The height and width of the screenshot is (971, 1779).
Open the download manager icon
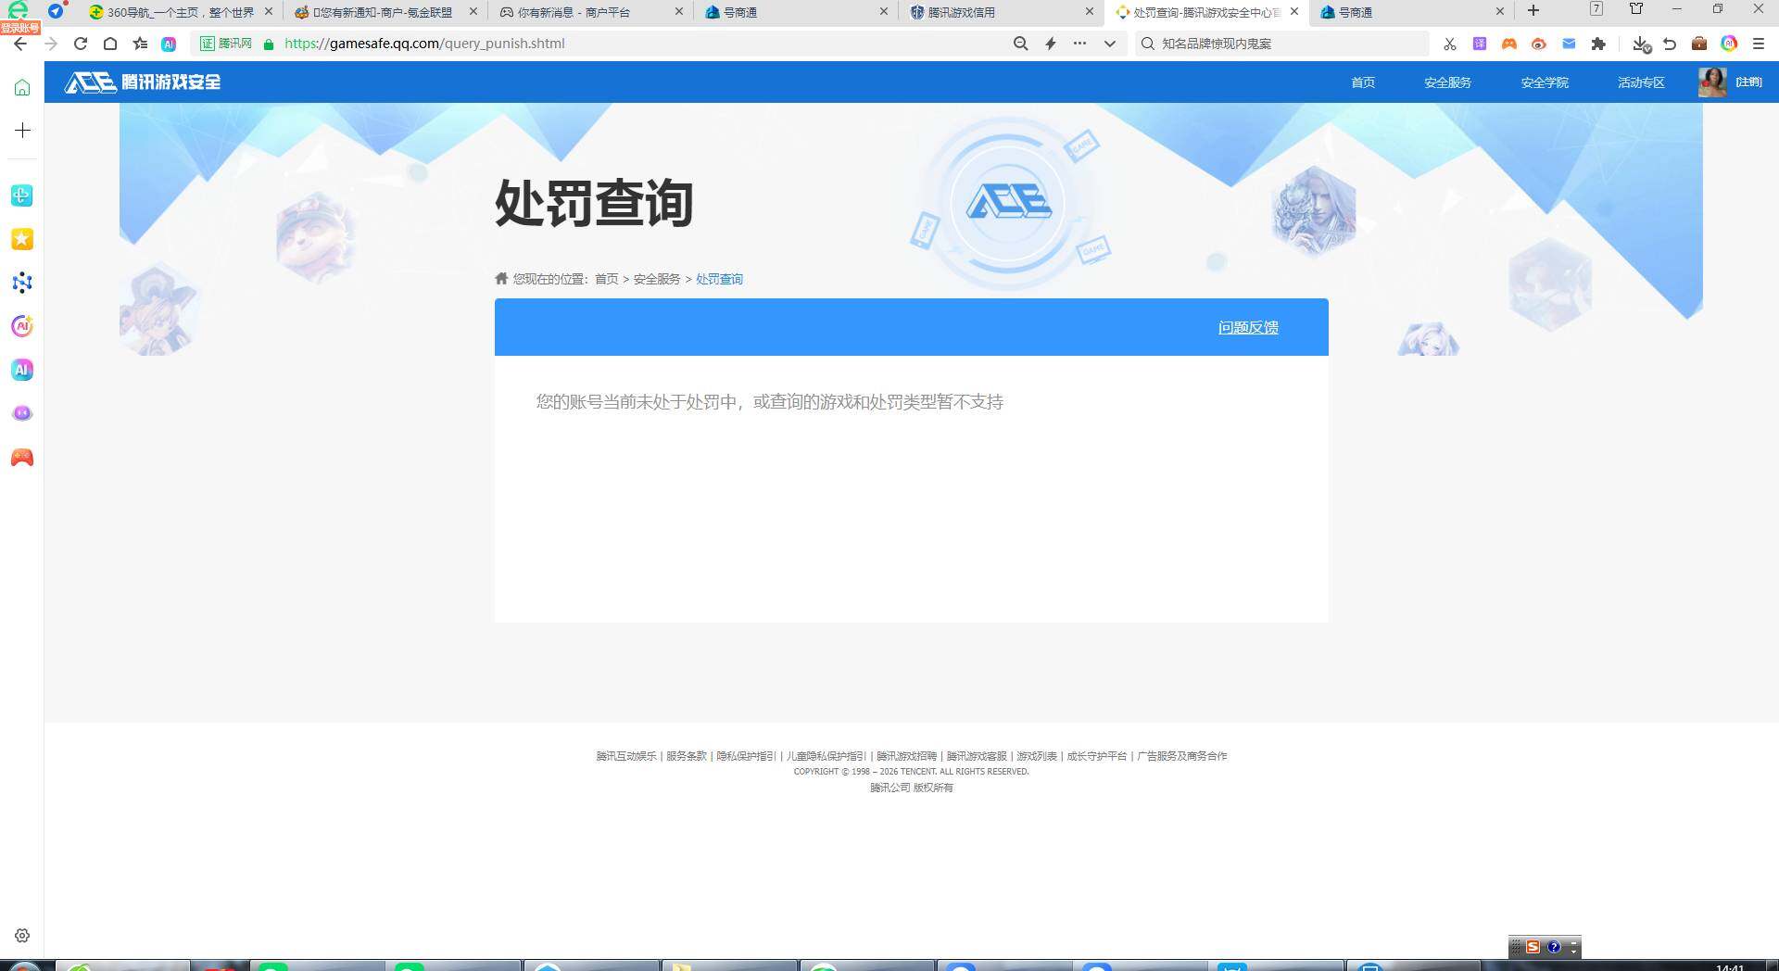(x=1640, y=43)
